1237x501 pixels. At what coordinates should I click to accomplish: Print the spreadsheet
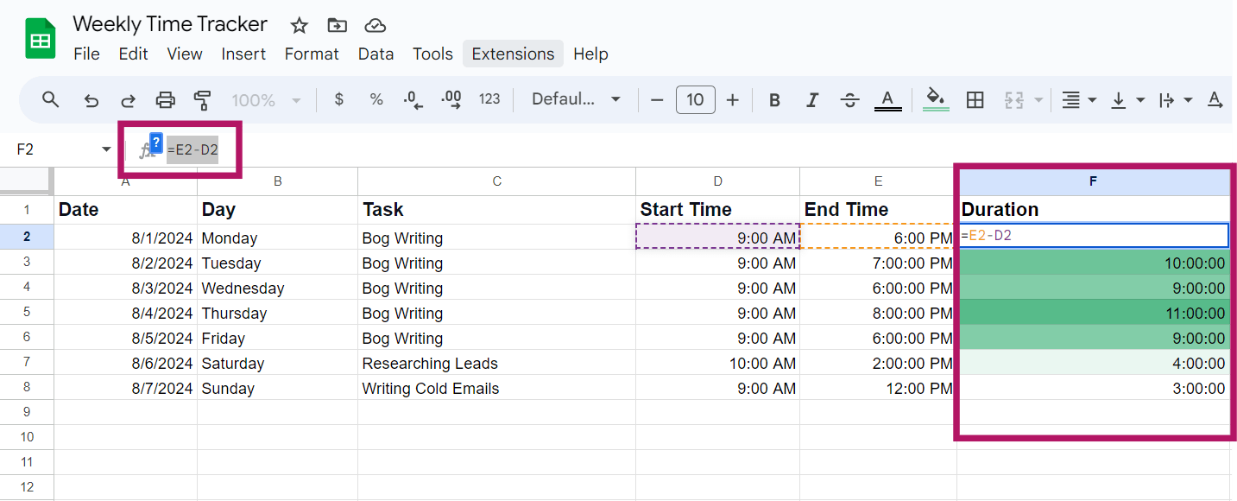(165, 99)
